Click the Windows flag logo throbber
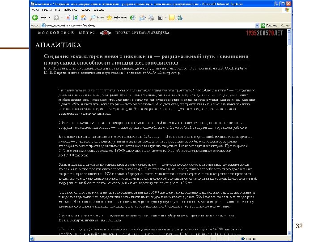This screenshot has width=322, height=242. [287, 10]
